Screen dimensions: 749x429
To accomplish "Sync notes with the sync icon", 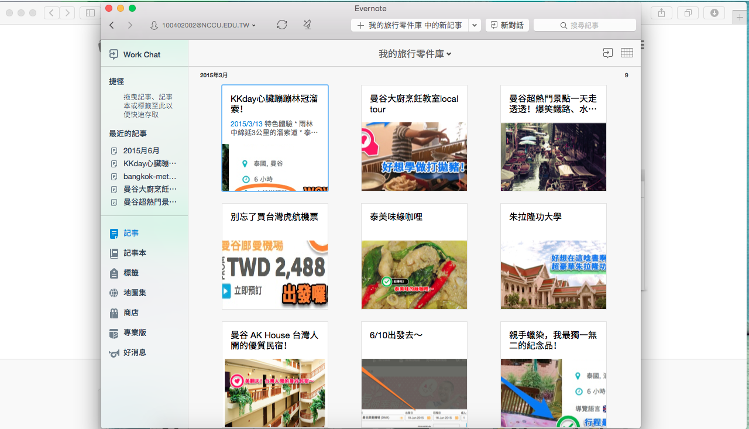I will click(x=282, y=25).
